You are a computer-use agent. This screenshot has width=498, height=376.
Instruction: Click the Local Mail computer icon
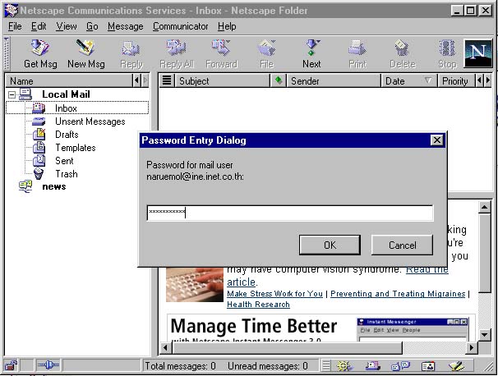point(25,94)
